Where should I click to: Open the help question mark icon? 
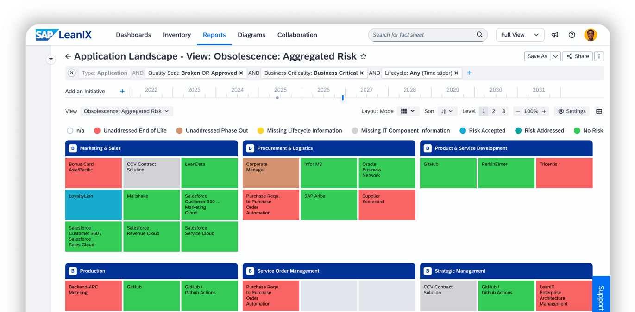(x=572, y=35)
